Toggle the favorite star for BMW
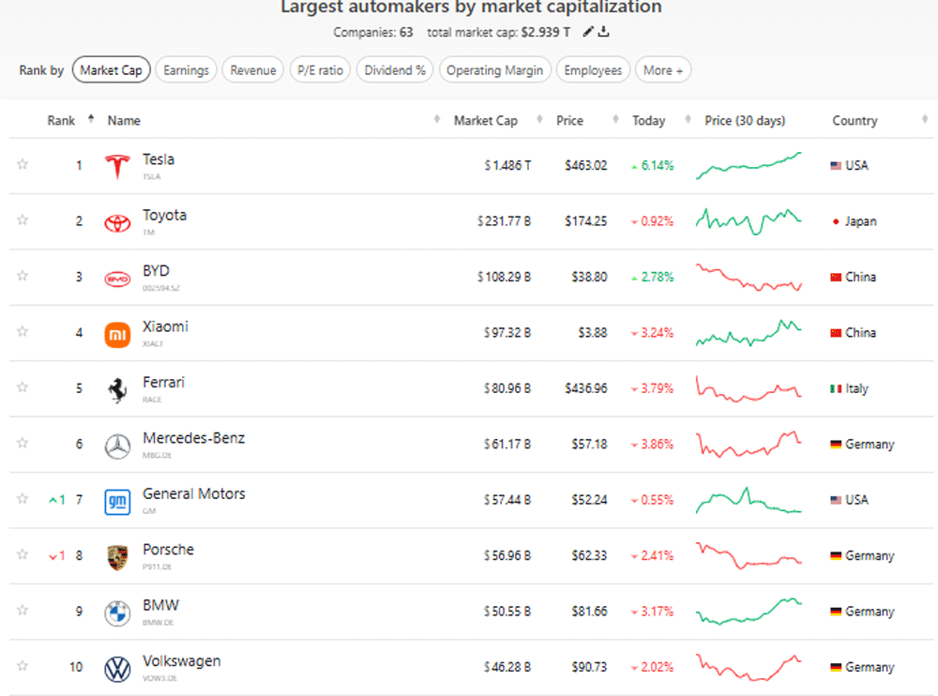938x696 pixels. pyautogui.click(x=23, y=611)
